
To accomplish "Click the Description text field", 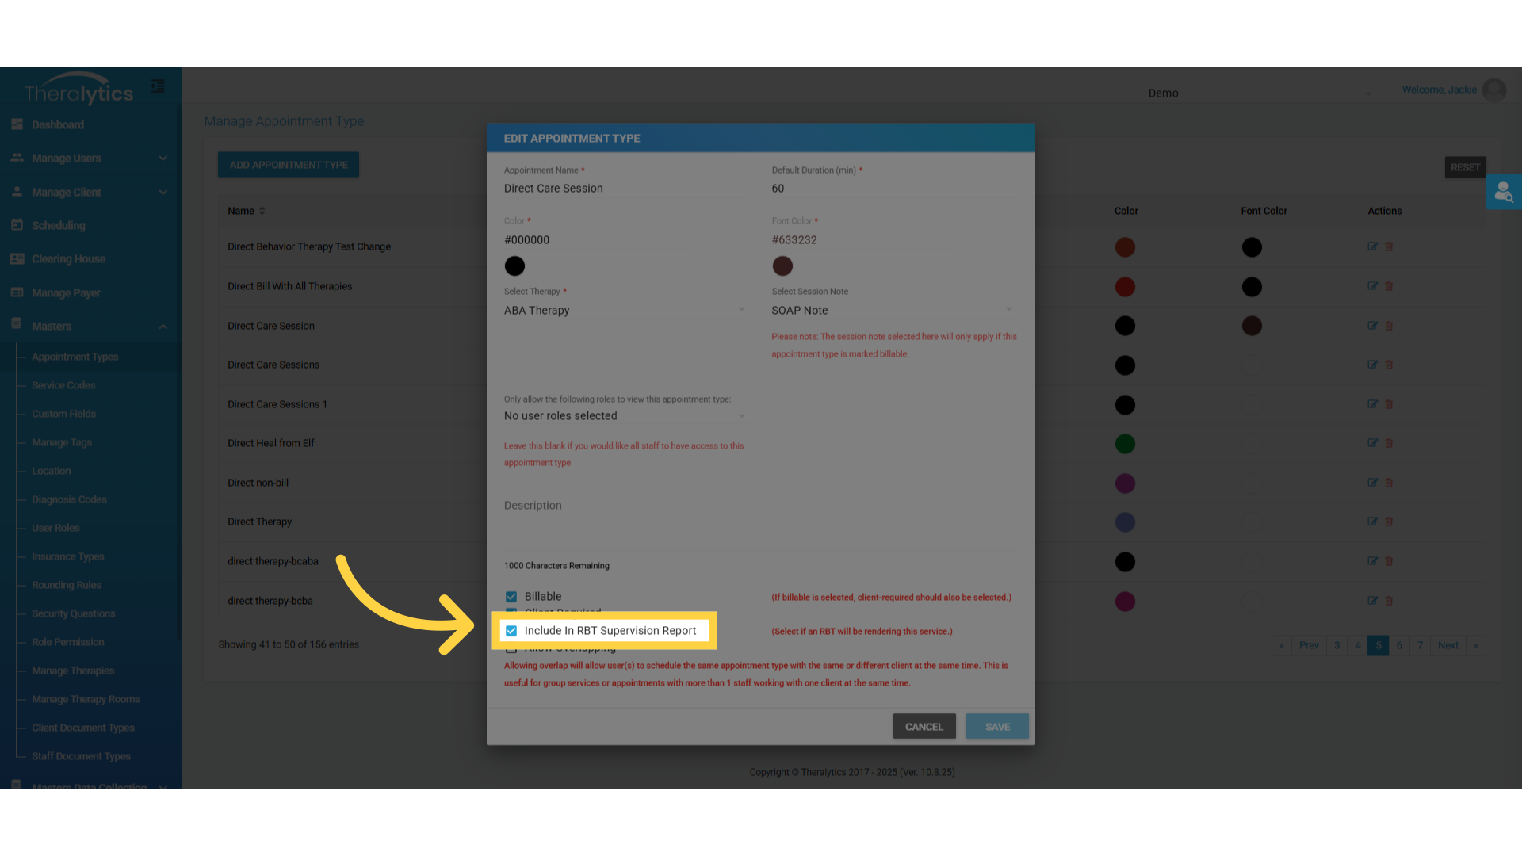I will point(759,523).
